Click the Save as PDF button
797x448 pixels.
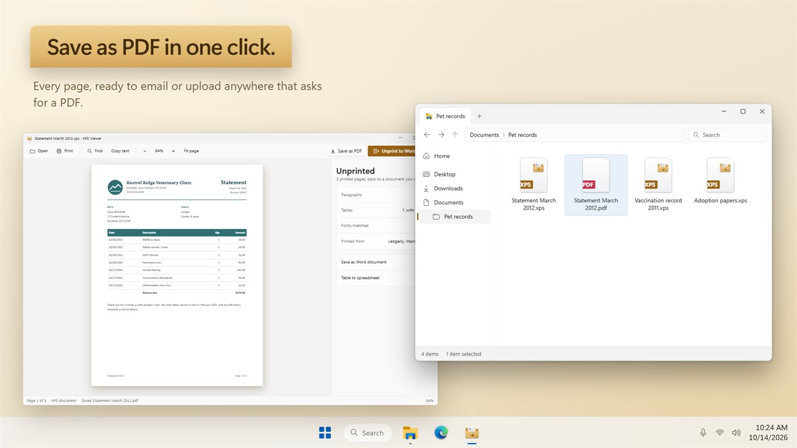pos(346,151)
